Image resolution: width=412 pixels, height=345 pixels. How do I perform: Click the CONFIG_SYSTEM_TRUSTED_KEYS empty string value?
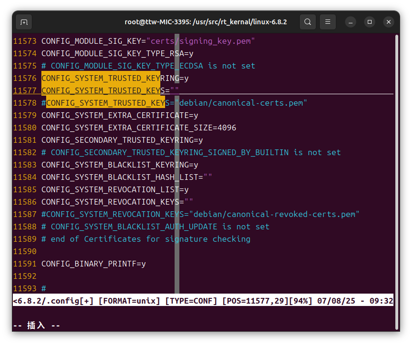174,90
